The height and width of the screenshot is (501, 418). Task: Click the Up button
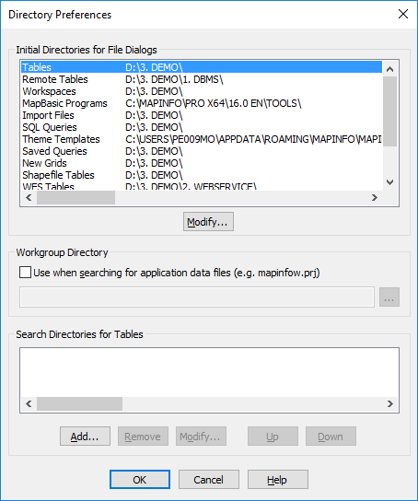click(x=273, y=437)
